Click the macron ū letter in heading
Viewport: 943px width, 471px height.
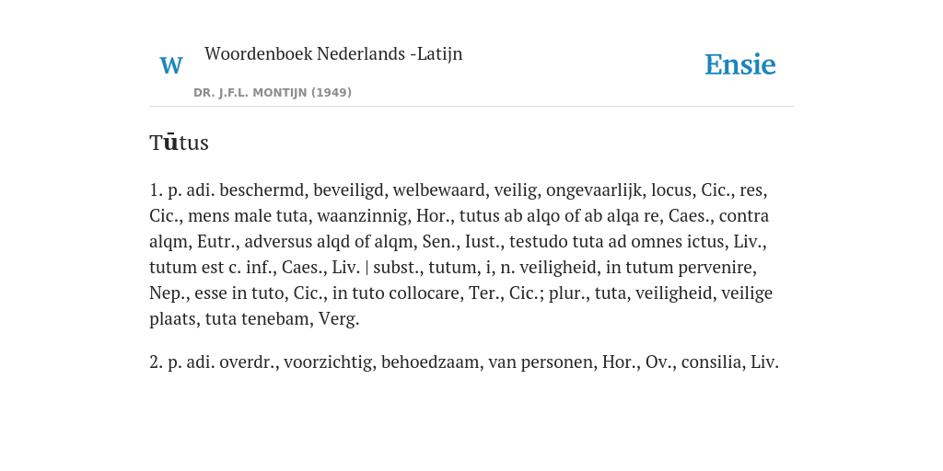(x=170, y=143)
